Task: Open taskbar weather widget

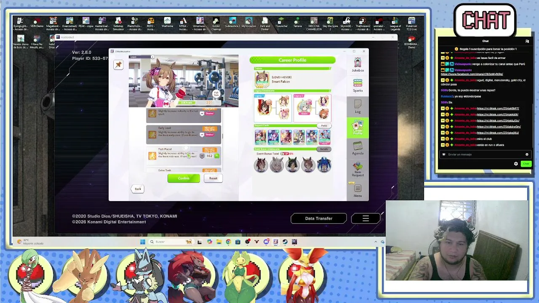Action: click(x=29, y=242)
